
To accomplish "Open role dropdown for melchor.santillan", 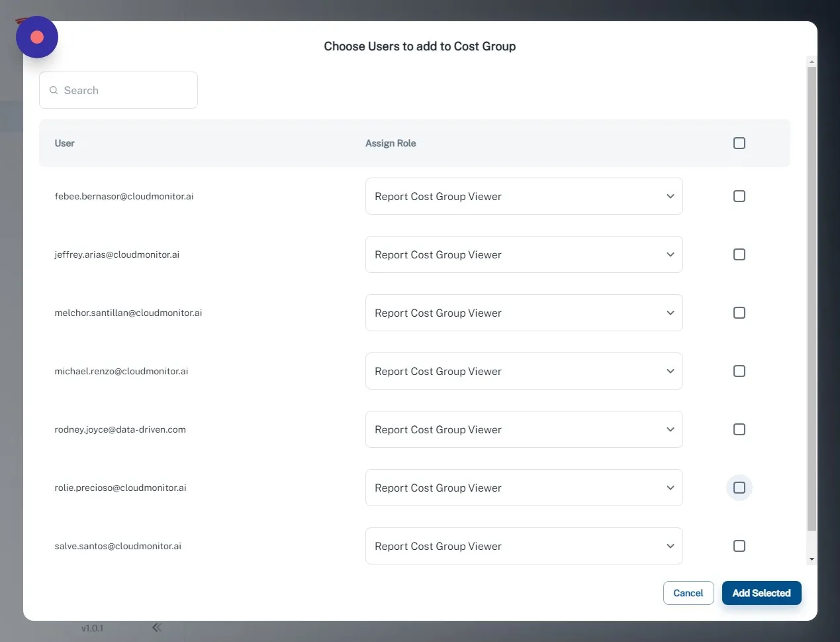I will (x=524, y=313).
